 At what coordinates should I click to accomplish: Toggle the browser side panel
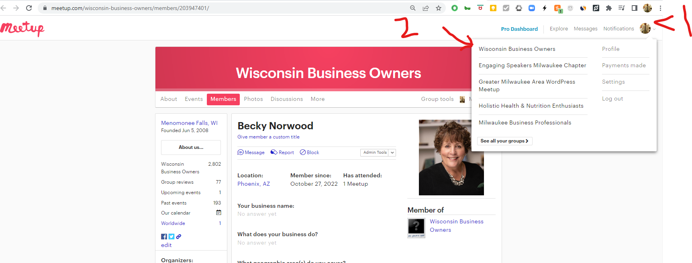coord(635,8)
